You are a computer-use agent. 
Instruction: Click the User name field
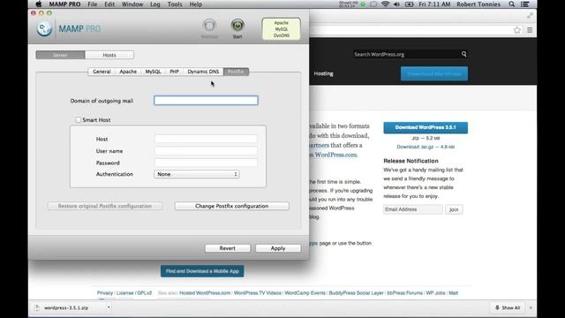pos(206,151)
